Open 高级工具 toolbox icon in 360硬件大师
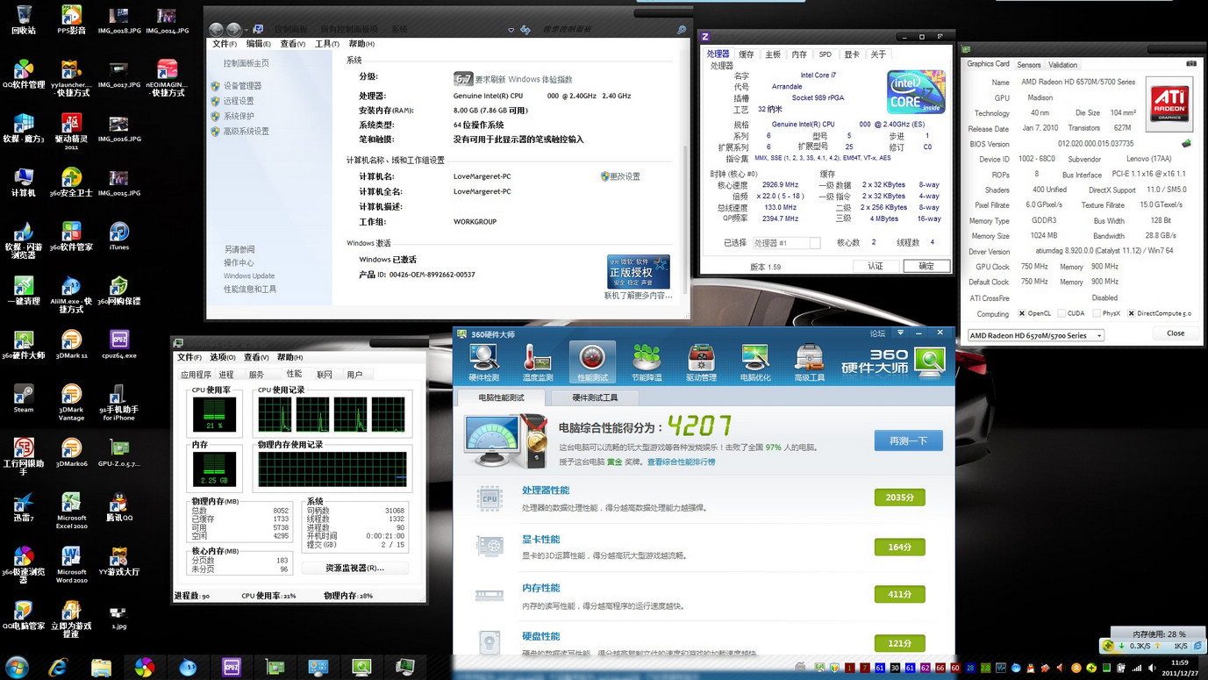1208x680 pixels. coord(809,362)
